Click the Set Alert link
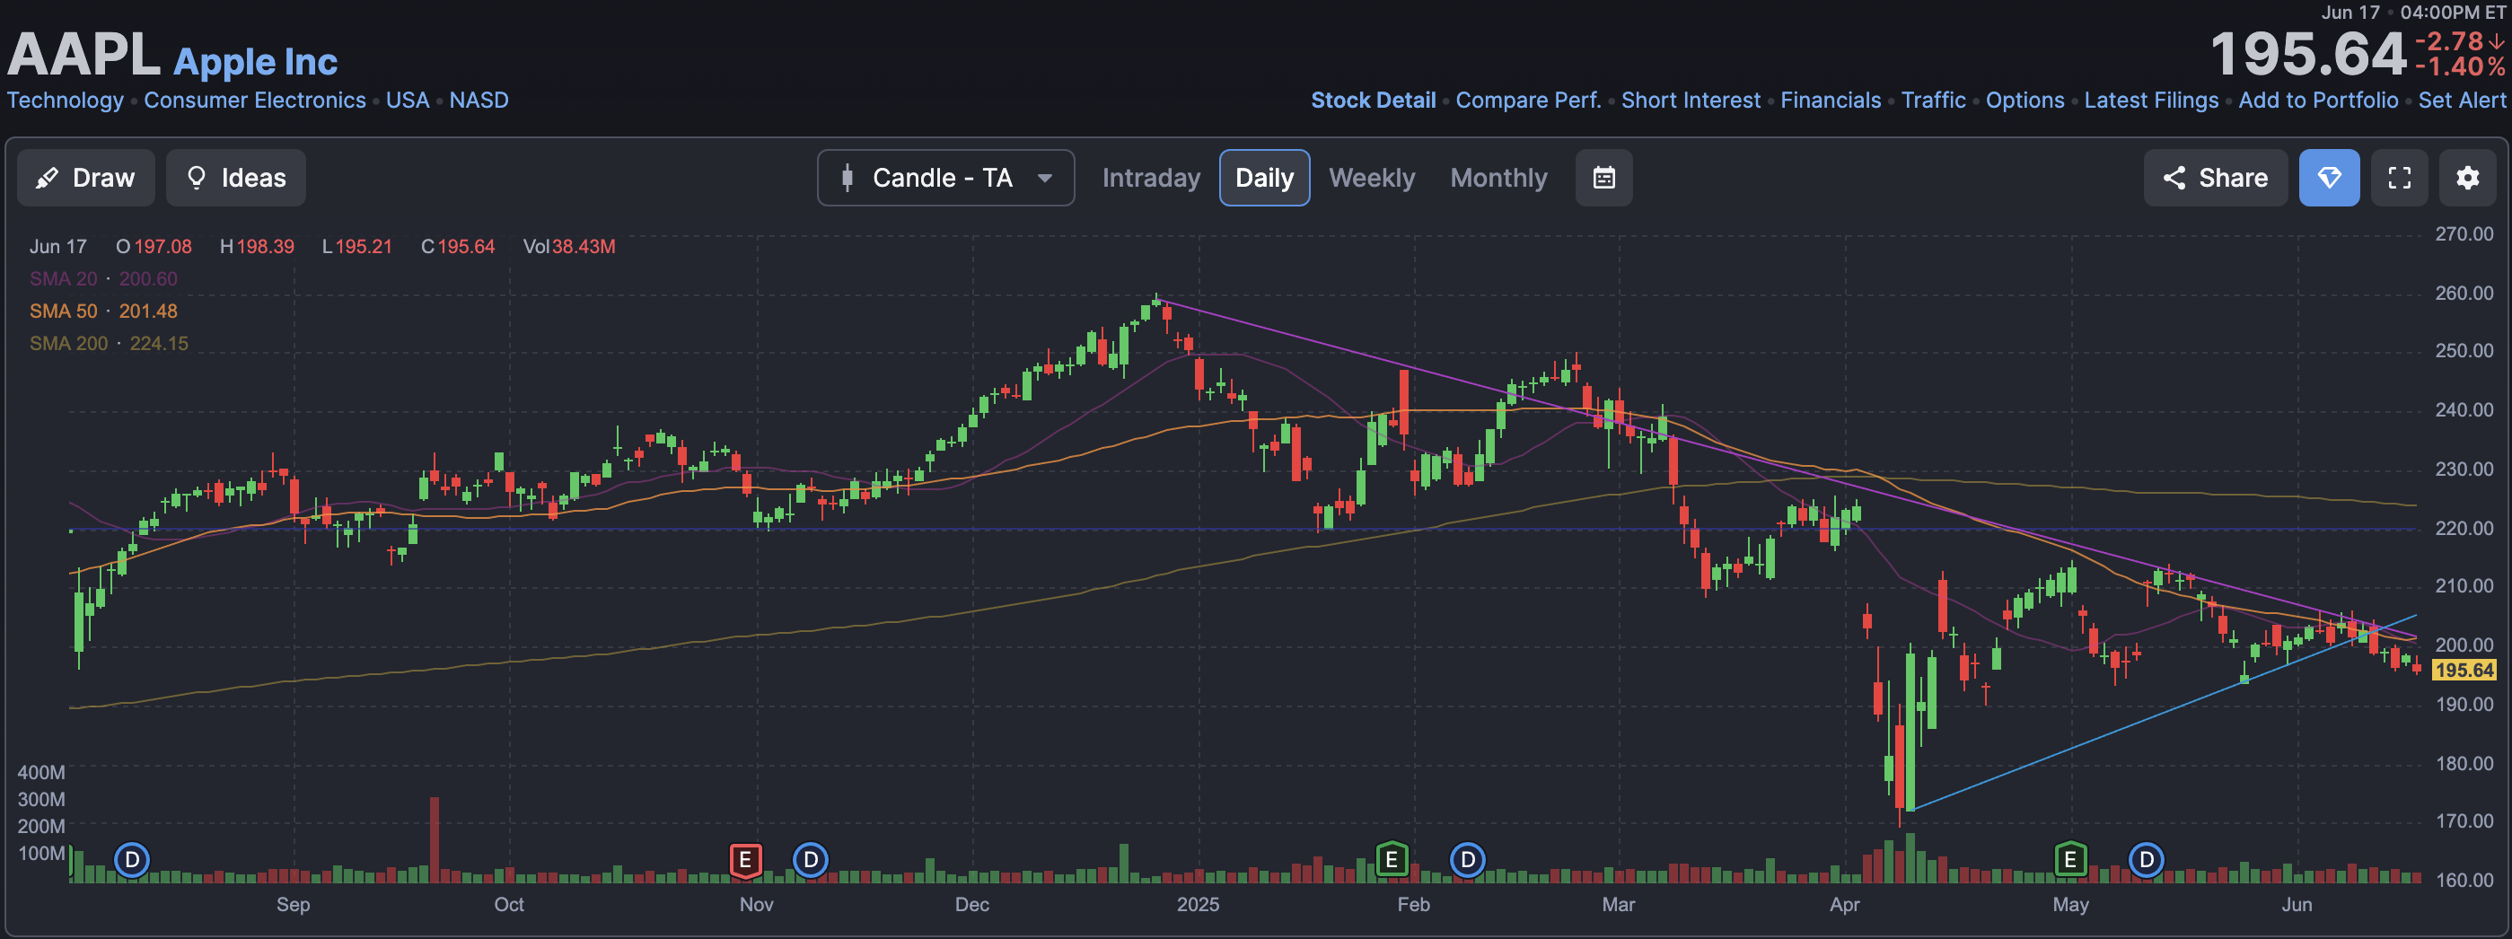 pyautogui.click(x=2462, y=101)
